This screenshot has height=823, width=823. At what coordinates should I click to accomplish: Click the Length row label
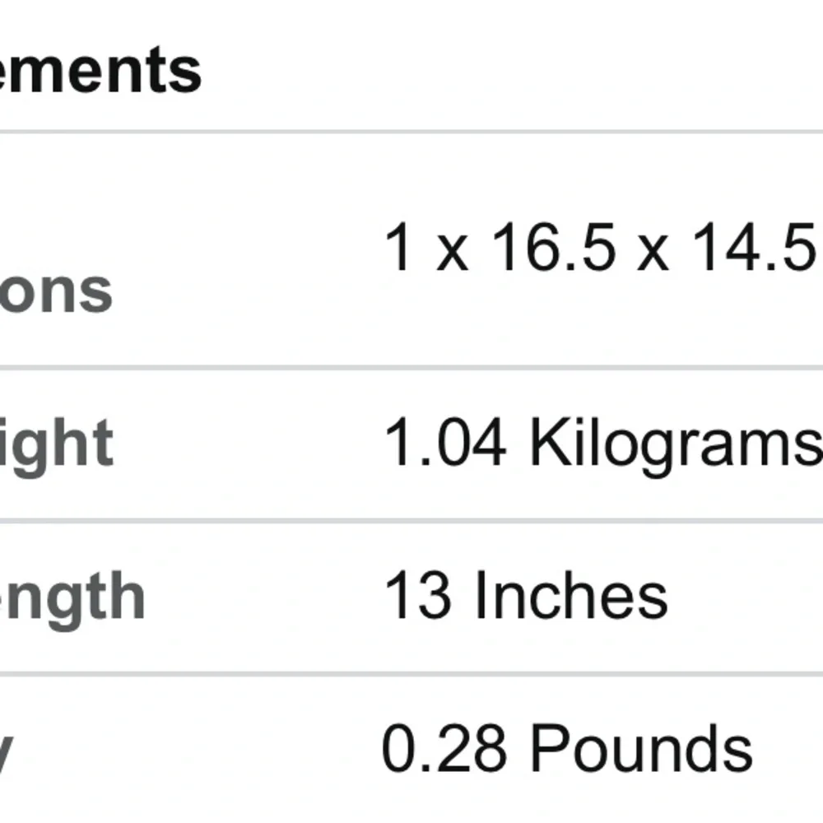pos(72,597)
